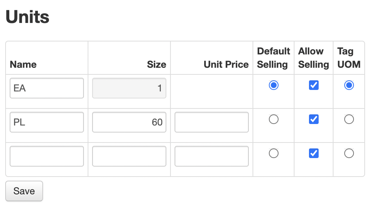
Task: Choose Tag UOM radio for EA row
Action: point(349,86)
